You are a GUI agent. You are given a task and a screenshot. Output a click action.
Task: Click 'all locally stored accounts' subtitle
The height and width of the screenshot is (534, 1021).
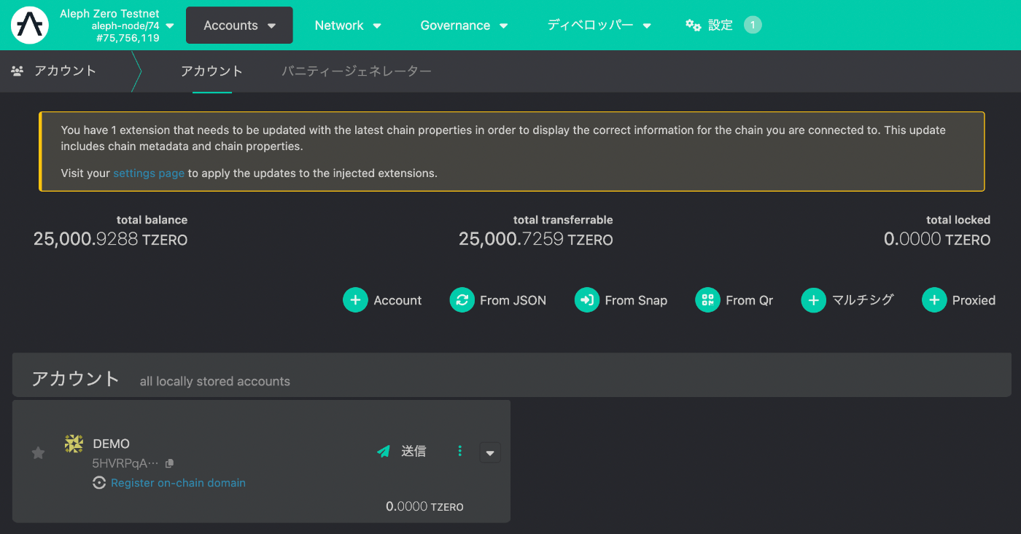[215, 381]
